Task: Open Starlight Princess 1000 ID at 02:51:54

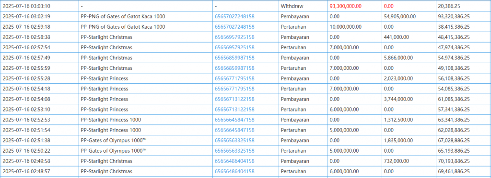Action: coord(234,130)
